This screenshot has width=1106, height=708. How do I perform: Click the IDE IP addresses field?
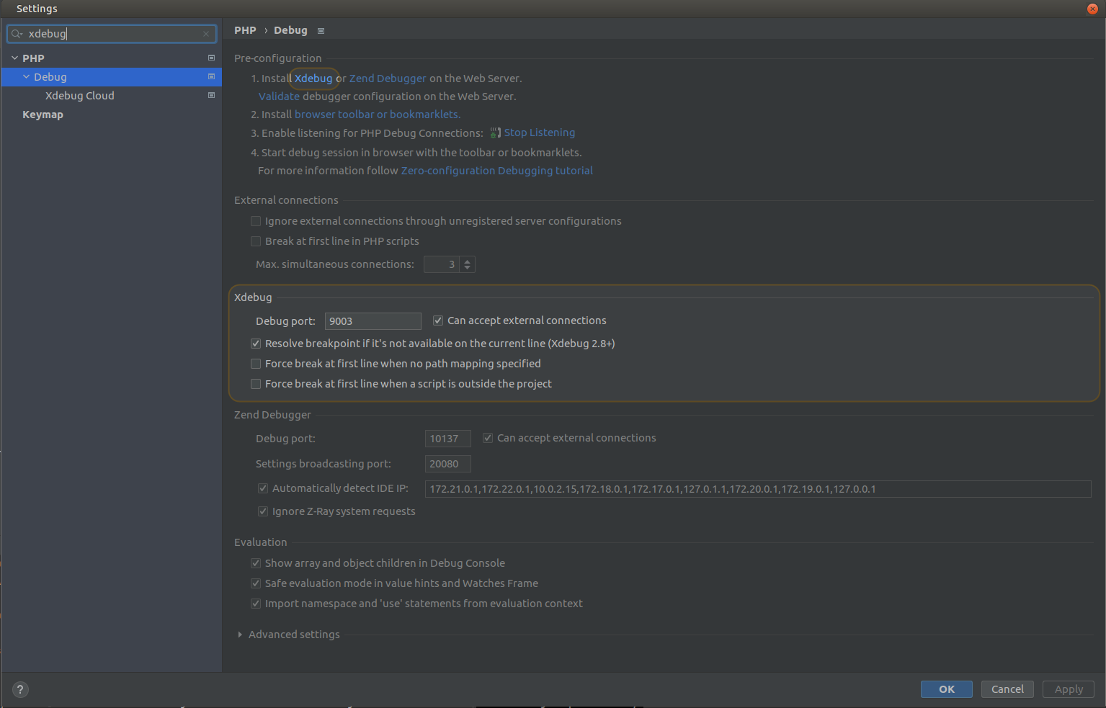coord(758,489)
